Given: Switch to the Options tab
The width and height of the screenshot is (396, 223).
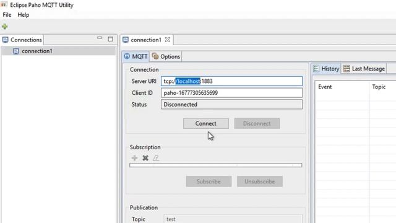Looking at the screenshot, I should click(166, 56).
